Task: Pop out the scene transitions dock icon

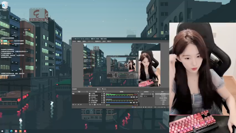Action: (153, 92)
